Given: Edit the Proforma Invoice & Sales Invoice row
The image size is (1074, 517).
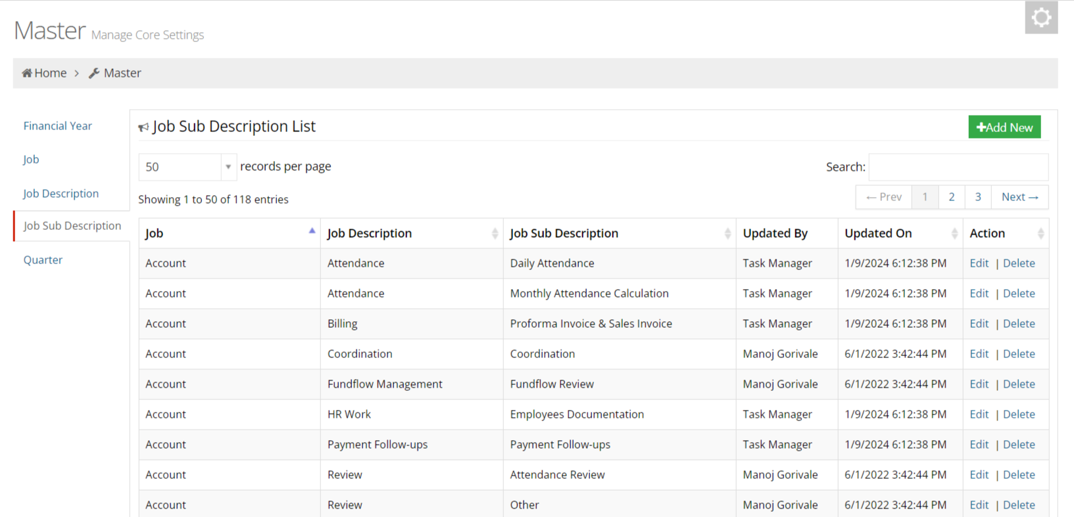Looking at the screenshot, I should [x=979, y=323].
